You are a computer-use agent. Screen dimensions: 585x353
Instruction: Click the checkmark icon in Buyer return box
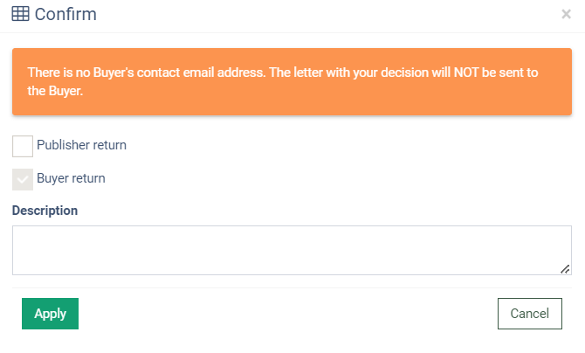[23, 179]
